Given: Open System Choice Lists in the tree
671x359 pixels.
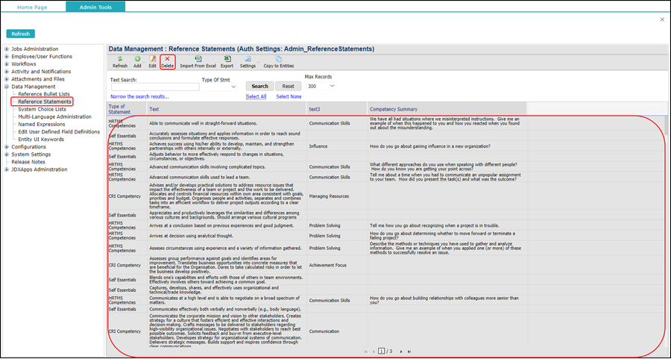Looking at the screenshot, I should 41,109.
